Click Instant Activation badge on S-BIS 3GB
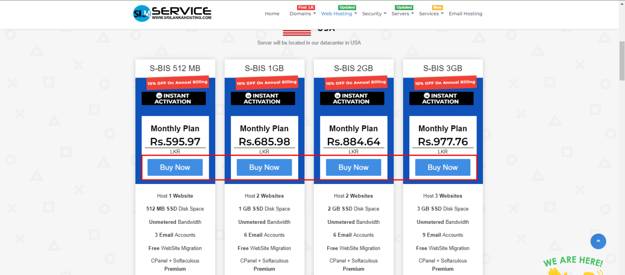625x275 pixels. (x=441, y=98)
